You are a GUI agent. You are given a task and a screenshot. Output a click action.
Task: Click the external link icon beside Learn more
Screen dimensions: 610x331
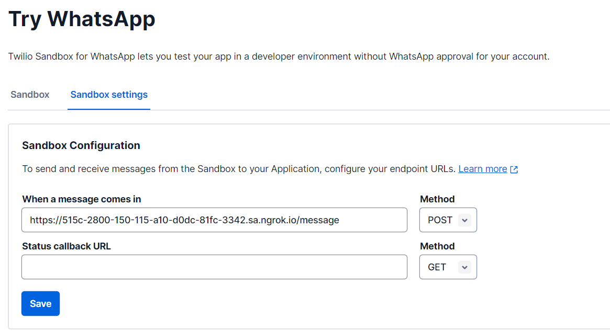[x=514, y=169]
